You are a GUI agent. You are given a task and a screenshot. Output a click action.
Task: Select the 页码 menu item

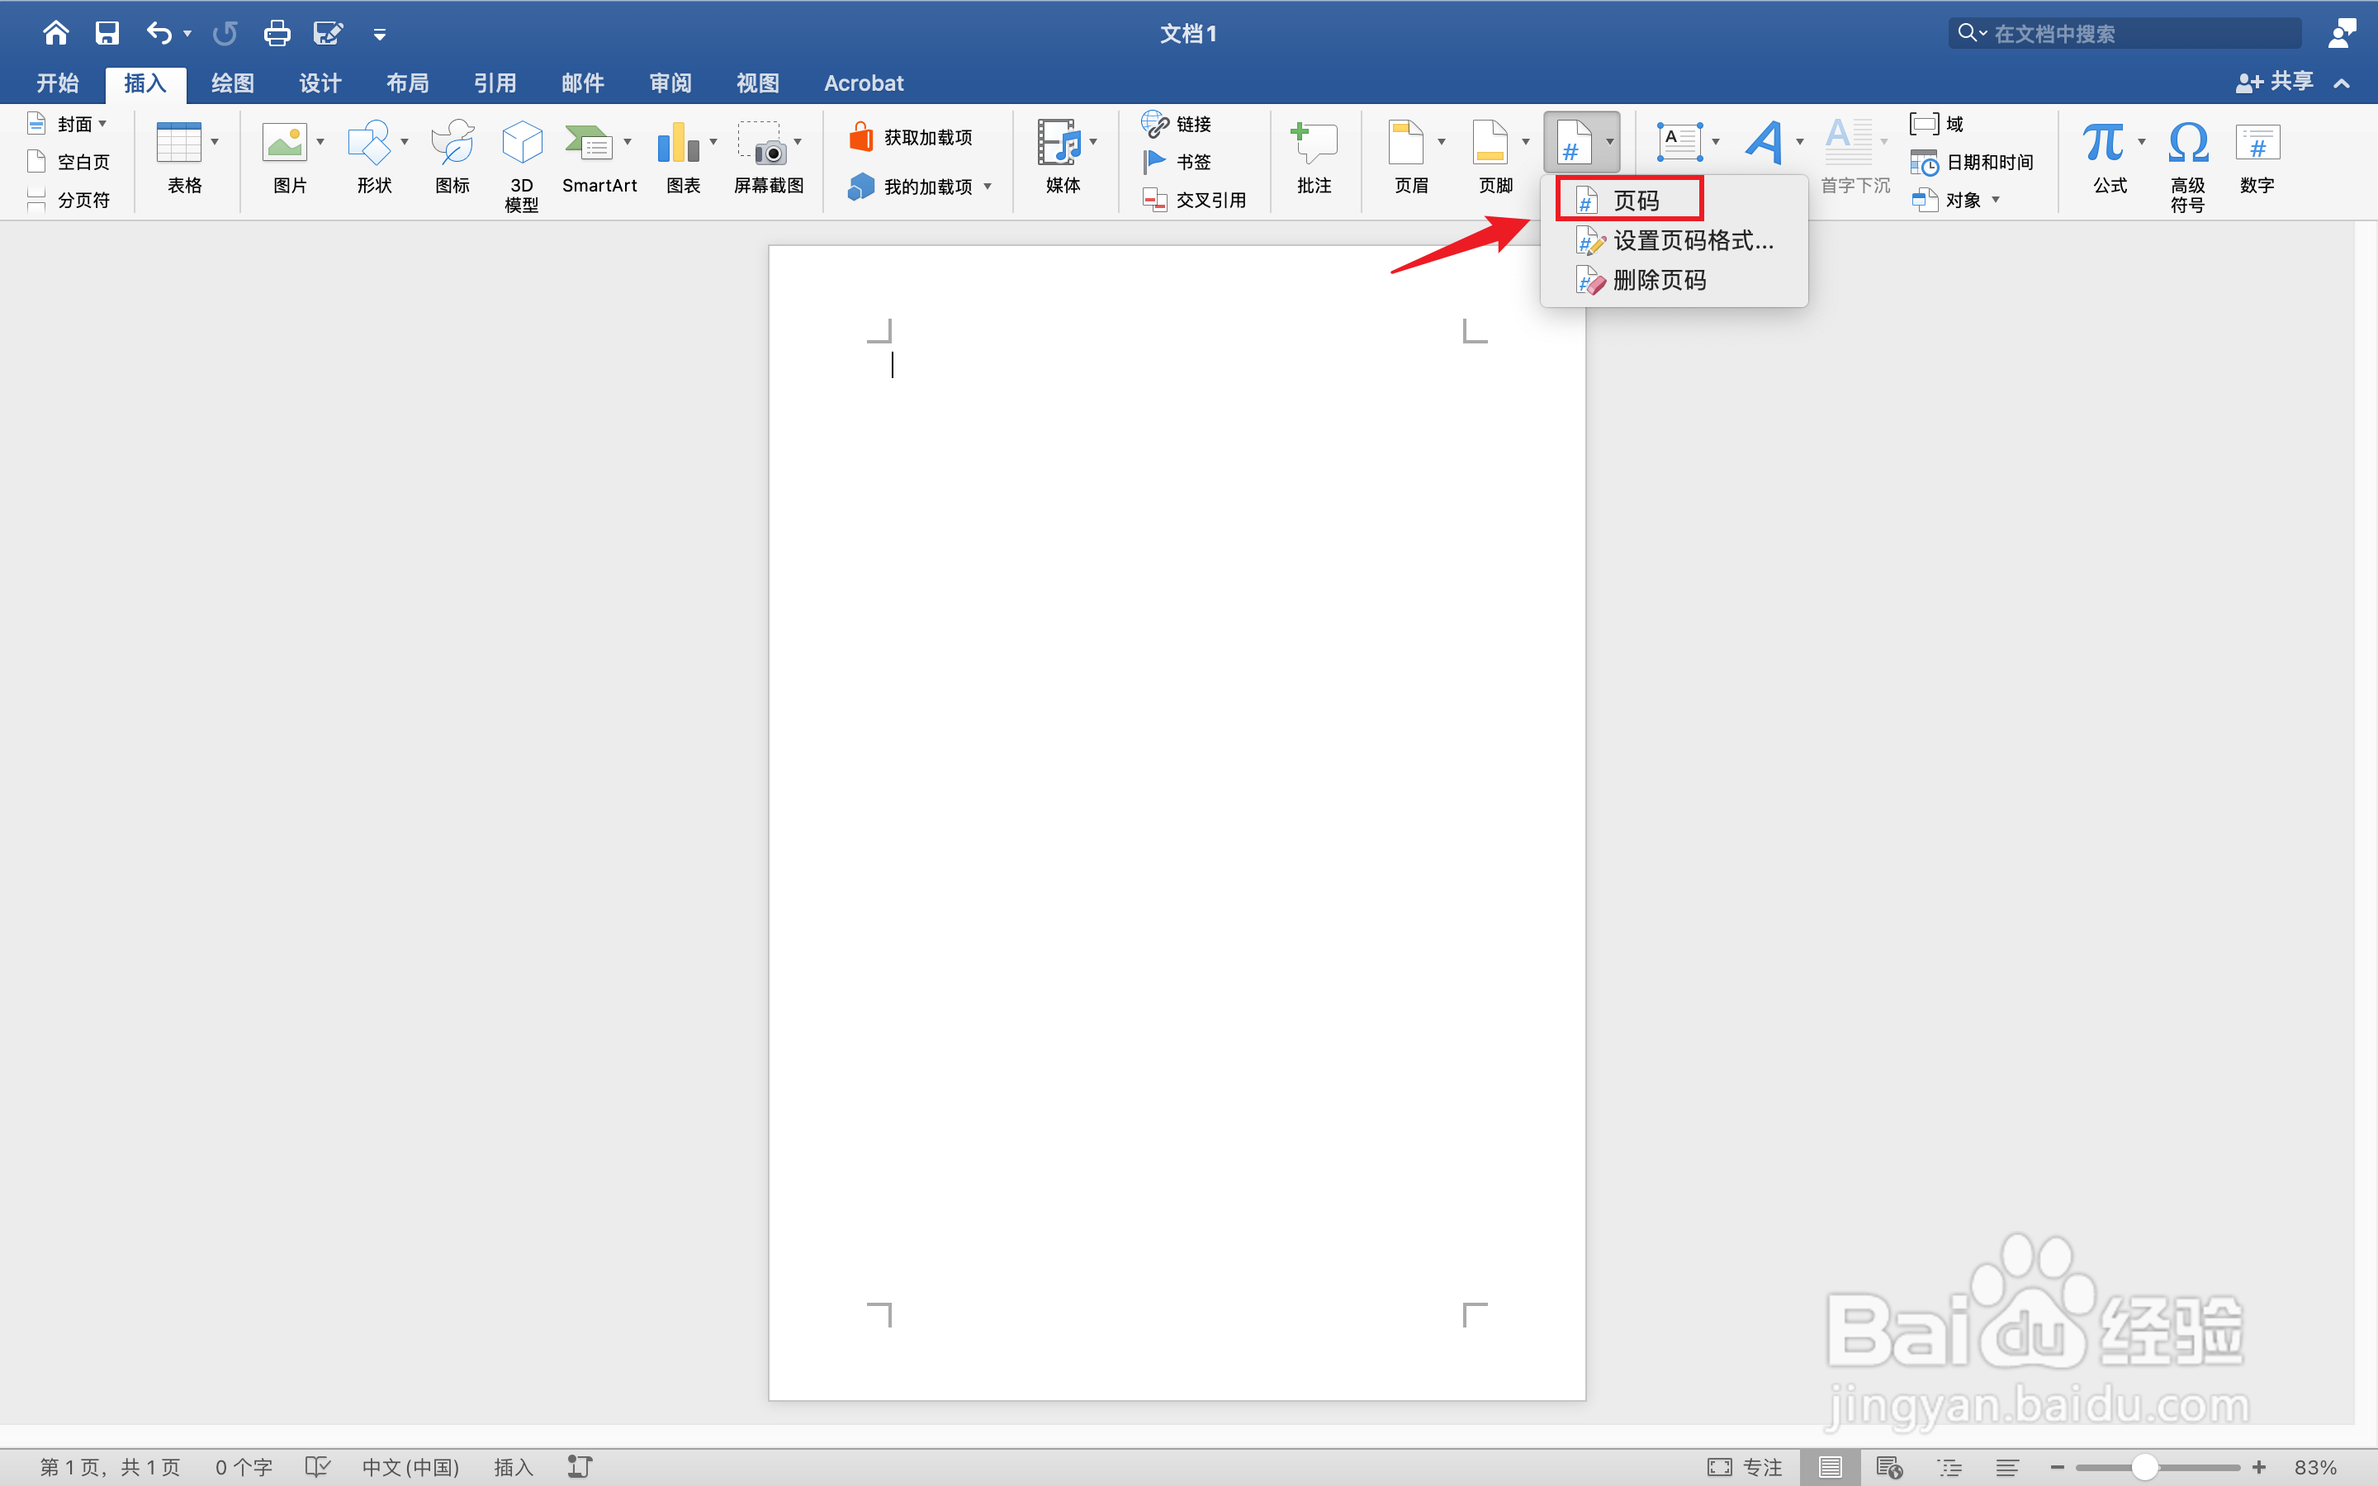click(x=1635, y=201)
